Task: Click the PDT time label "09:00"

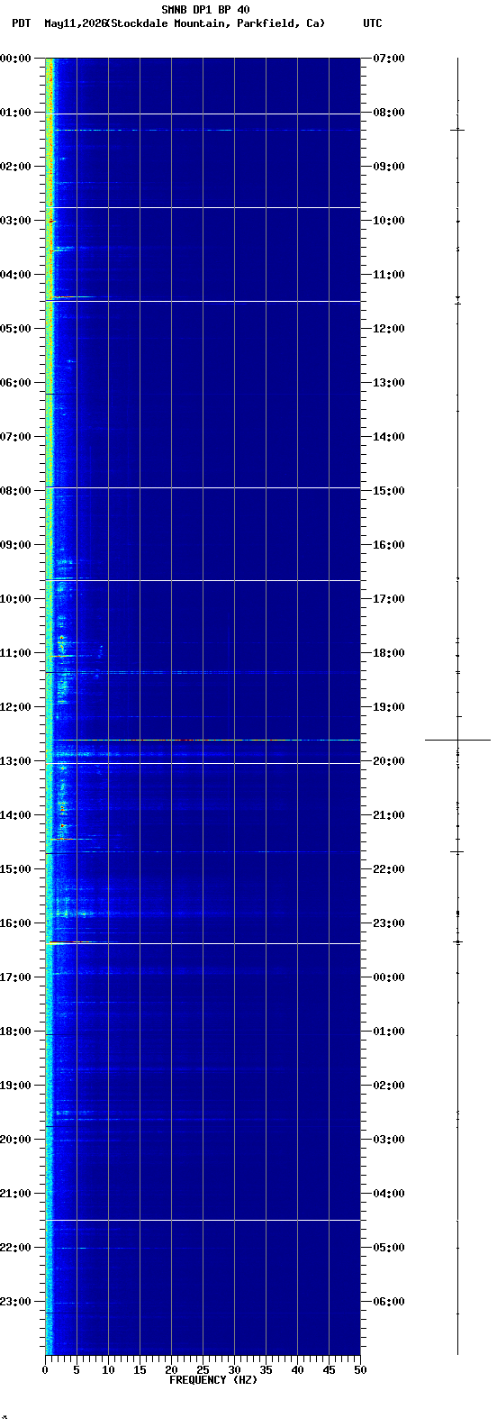Action: click(16, 545)
